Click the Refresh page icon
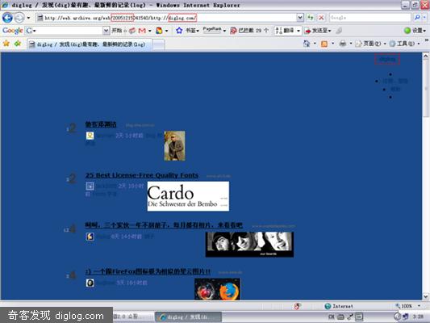The image size is (430, 323). coord(310,18)
